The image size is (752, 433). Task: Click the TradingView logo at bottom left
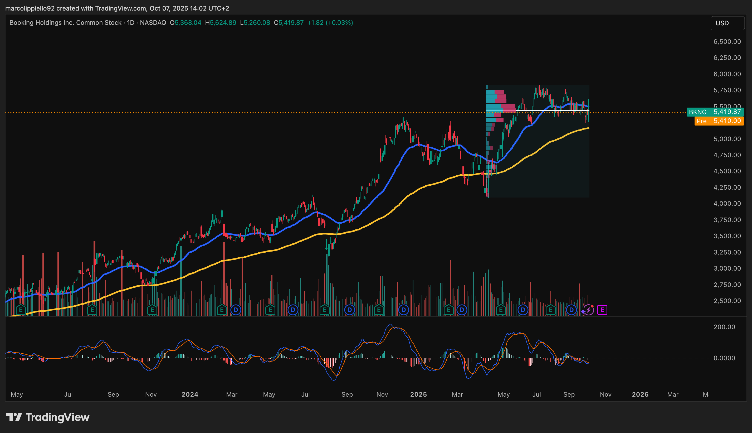[x=48, y=417]
